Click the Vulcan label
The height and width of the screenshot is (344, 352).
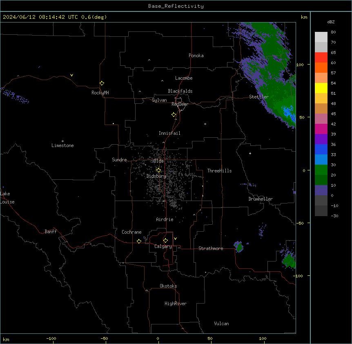point(222,324)
